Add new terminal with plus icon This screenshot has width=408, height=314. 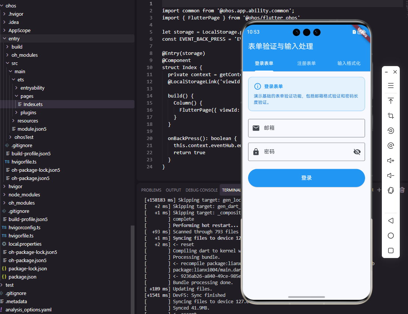coord(379,190)
